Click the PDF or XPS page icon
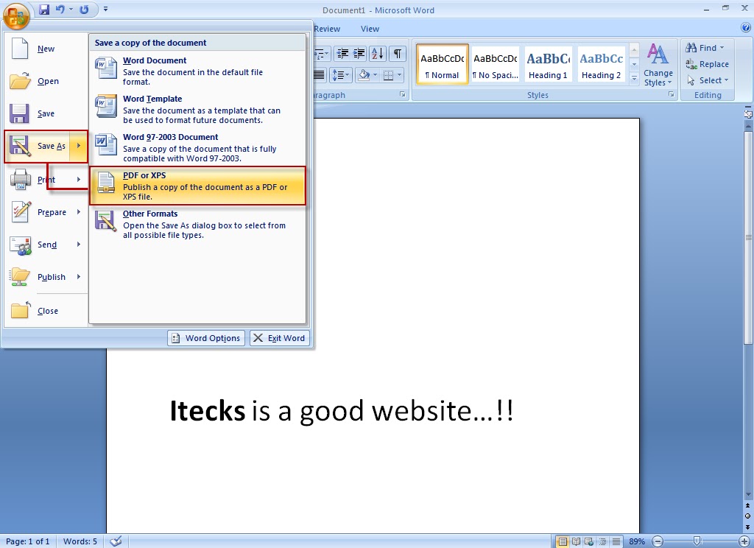This screenshot has height=548, width=754. coord(106,183)
